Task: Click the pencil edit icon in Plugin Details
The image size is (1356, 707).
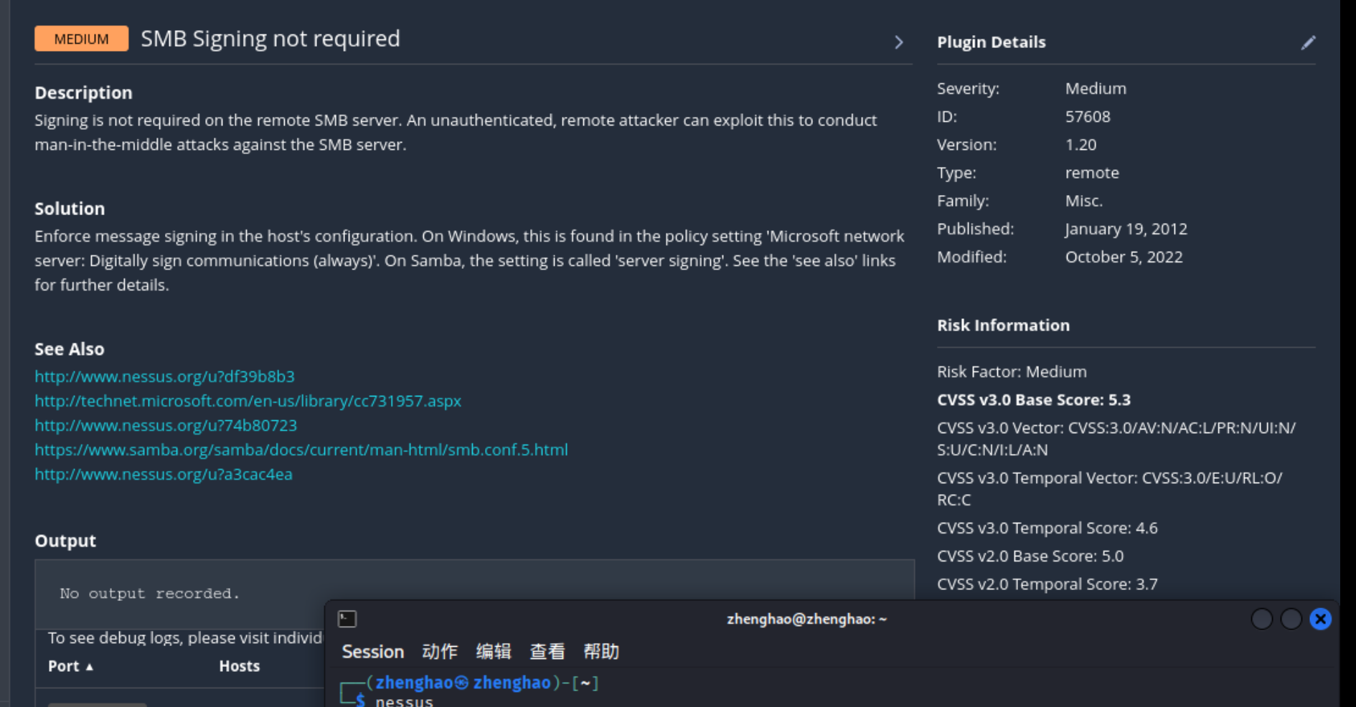Action: (1308, 43)
